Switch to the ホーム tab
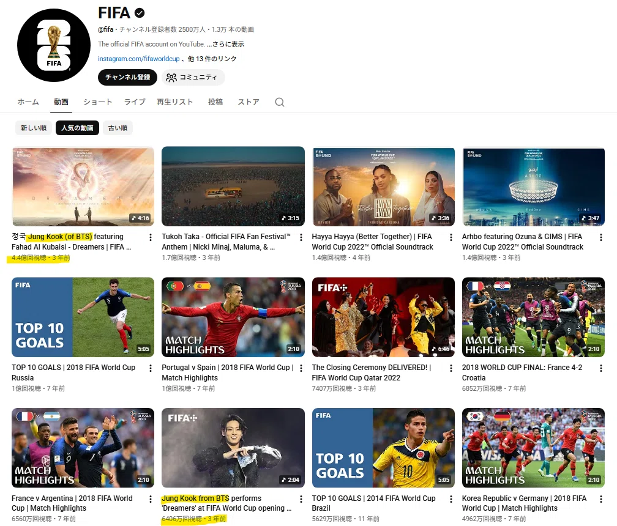617x526 pixels. [x=28, y=102]
